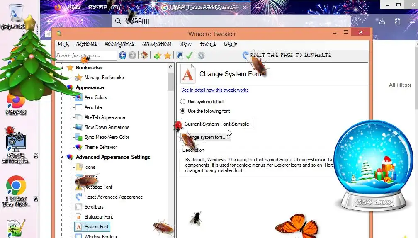The width and height of the screenshot is (418, 238).
Task: Click the snow globe countdown widget
Action: pyautogui.click(x=374, y=166)
